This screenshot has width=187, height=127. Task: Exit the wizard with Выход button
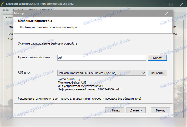click(x=160, y=110)
